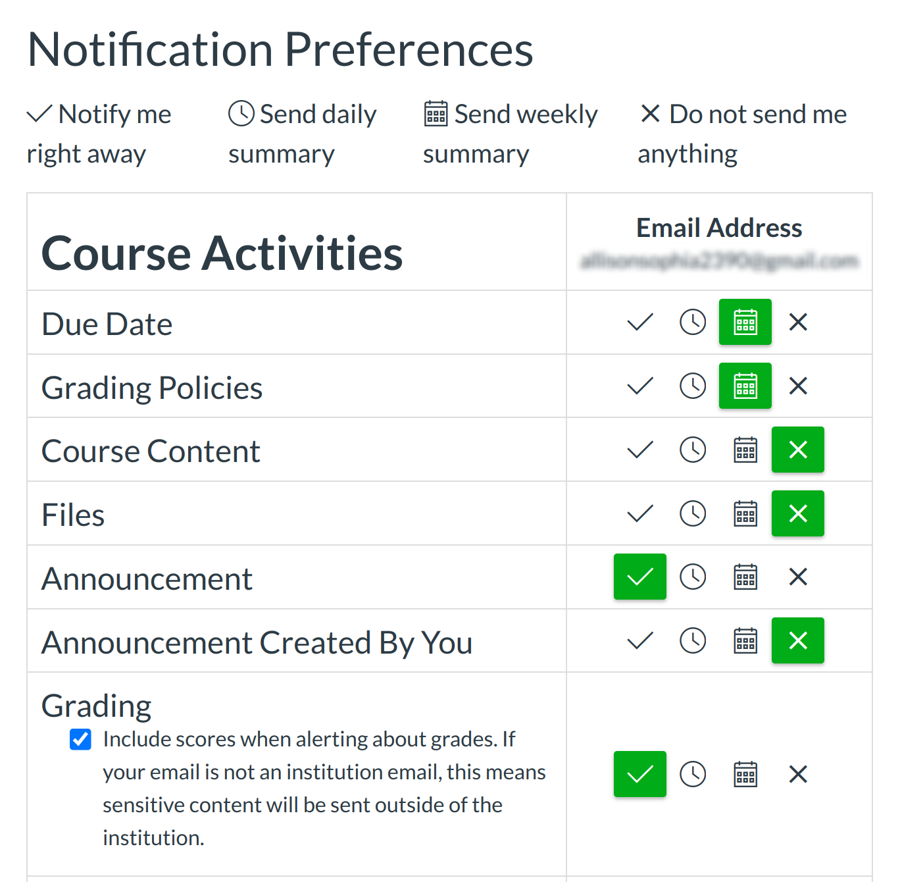This screenshot has height=882, width=900.
Task: Choose daily summary for Grading
Action: coord(693,775)
